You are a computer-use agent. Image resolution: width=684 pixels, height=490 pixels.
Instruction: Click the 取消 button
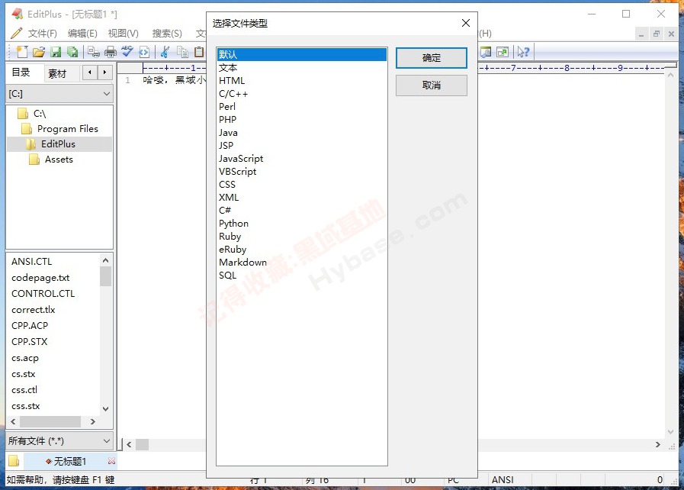tap(431, 85)
